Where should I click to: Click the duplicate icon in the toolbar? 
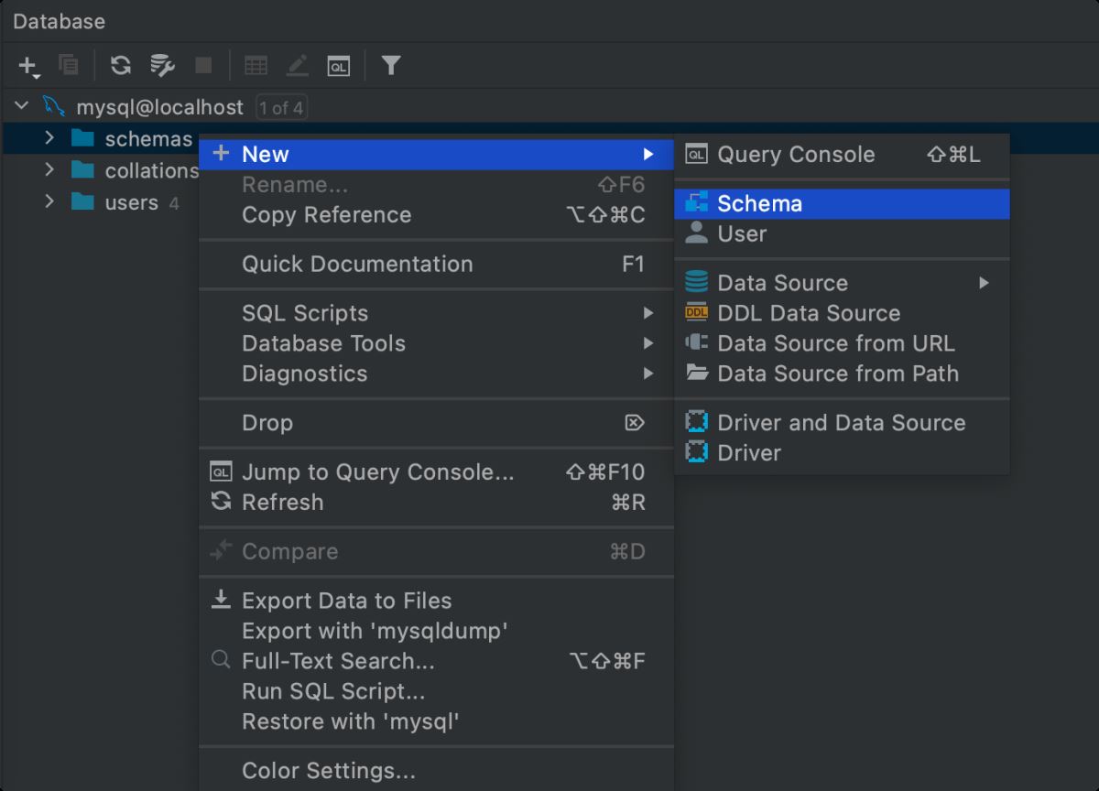[69, 66]
